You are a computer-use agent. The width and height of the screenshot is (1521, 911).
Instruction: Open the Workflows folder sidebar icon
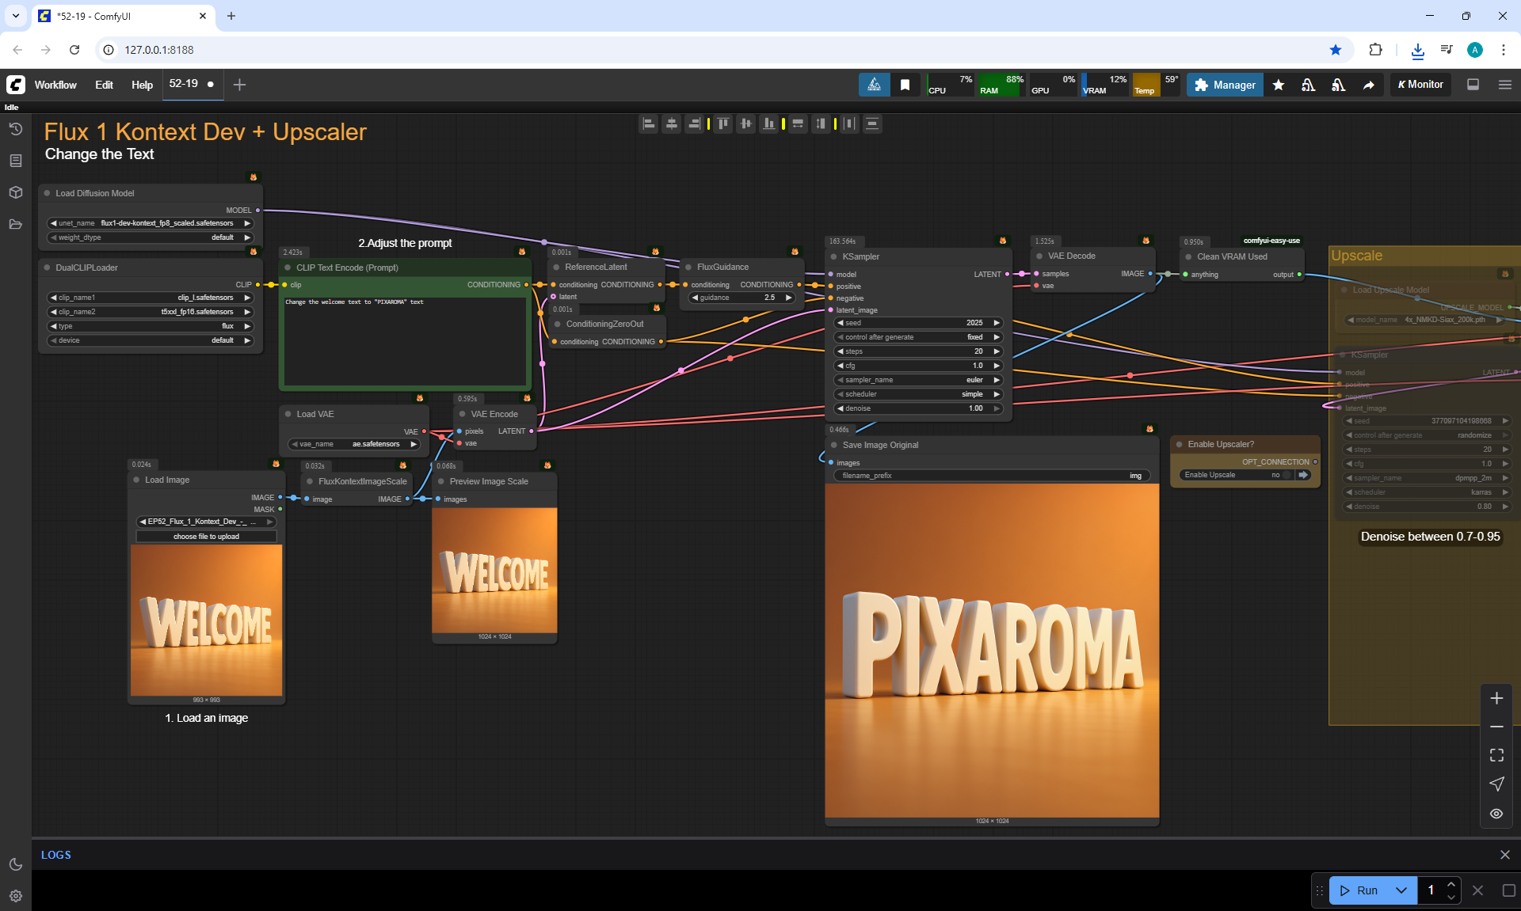click(16, 224)
